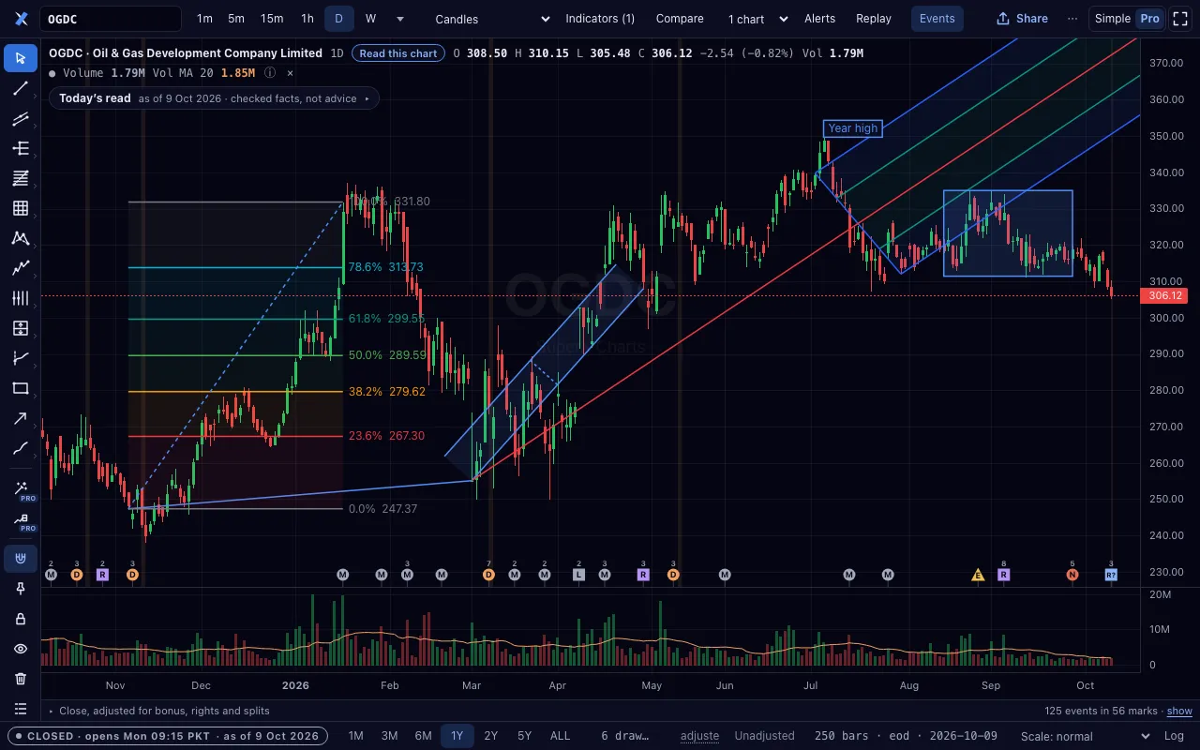This screenshot has width=1200, height=750.
Task: Switch to Pro mode
Action: point(1148,19)
